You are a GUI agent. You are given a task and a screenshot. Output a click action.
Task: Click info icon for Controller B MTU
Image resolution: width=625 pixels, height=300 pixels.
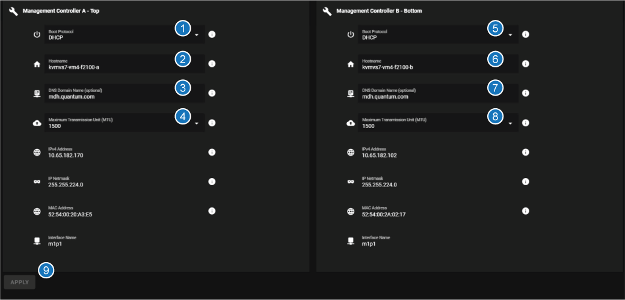pyautogui.click(x=525, y=123)
